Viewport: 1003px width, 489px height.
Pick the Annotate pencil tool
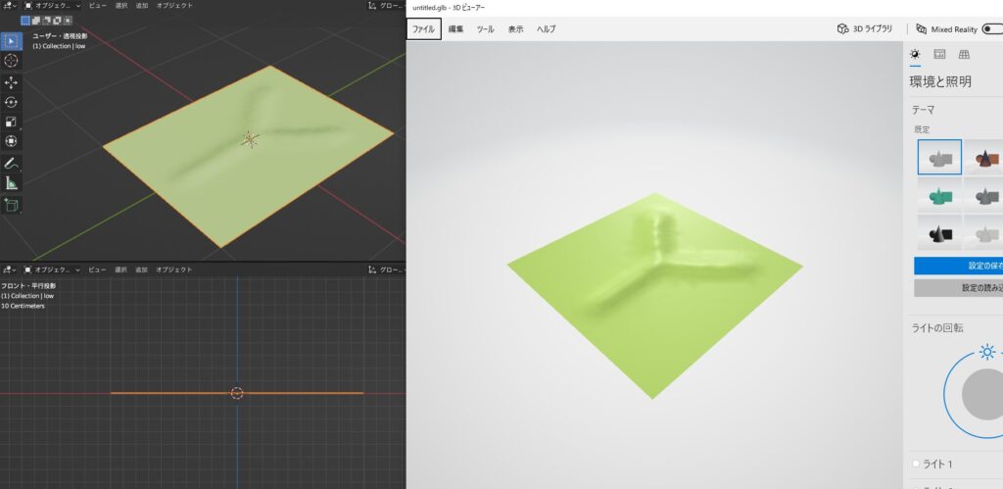pyautogui.click(x=11, y=162)
